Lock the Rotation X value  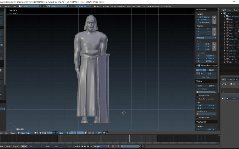click(214, 29)
